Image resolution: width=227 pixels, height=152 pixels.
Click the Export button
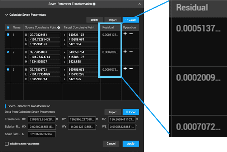131,112
